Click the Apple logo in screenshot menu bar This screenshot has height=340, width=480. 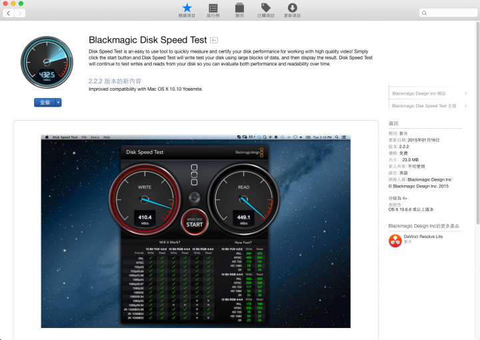tap(47, 137)
